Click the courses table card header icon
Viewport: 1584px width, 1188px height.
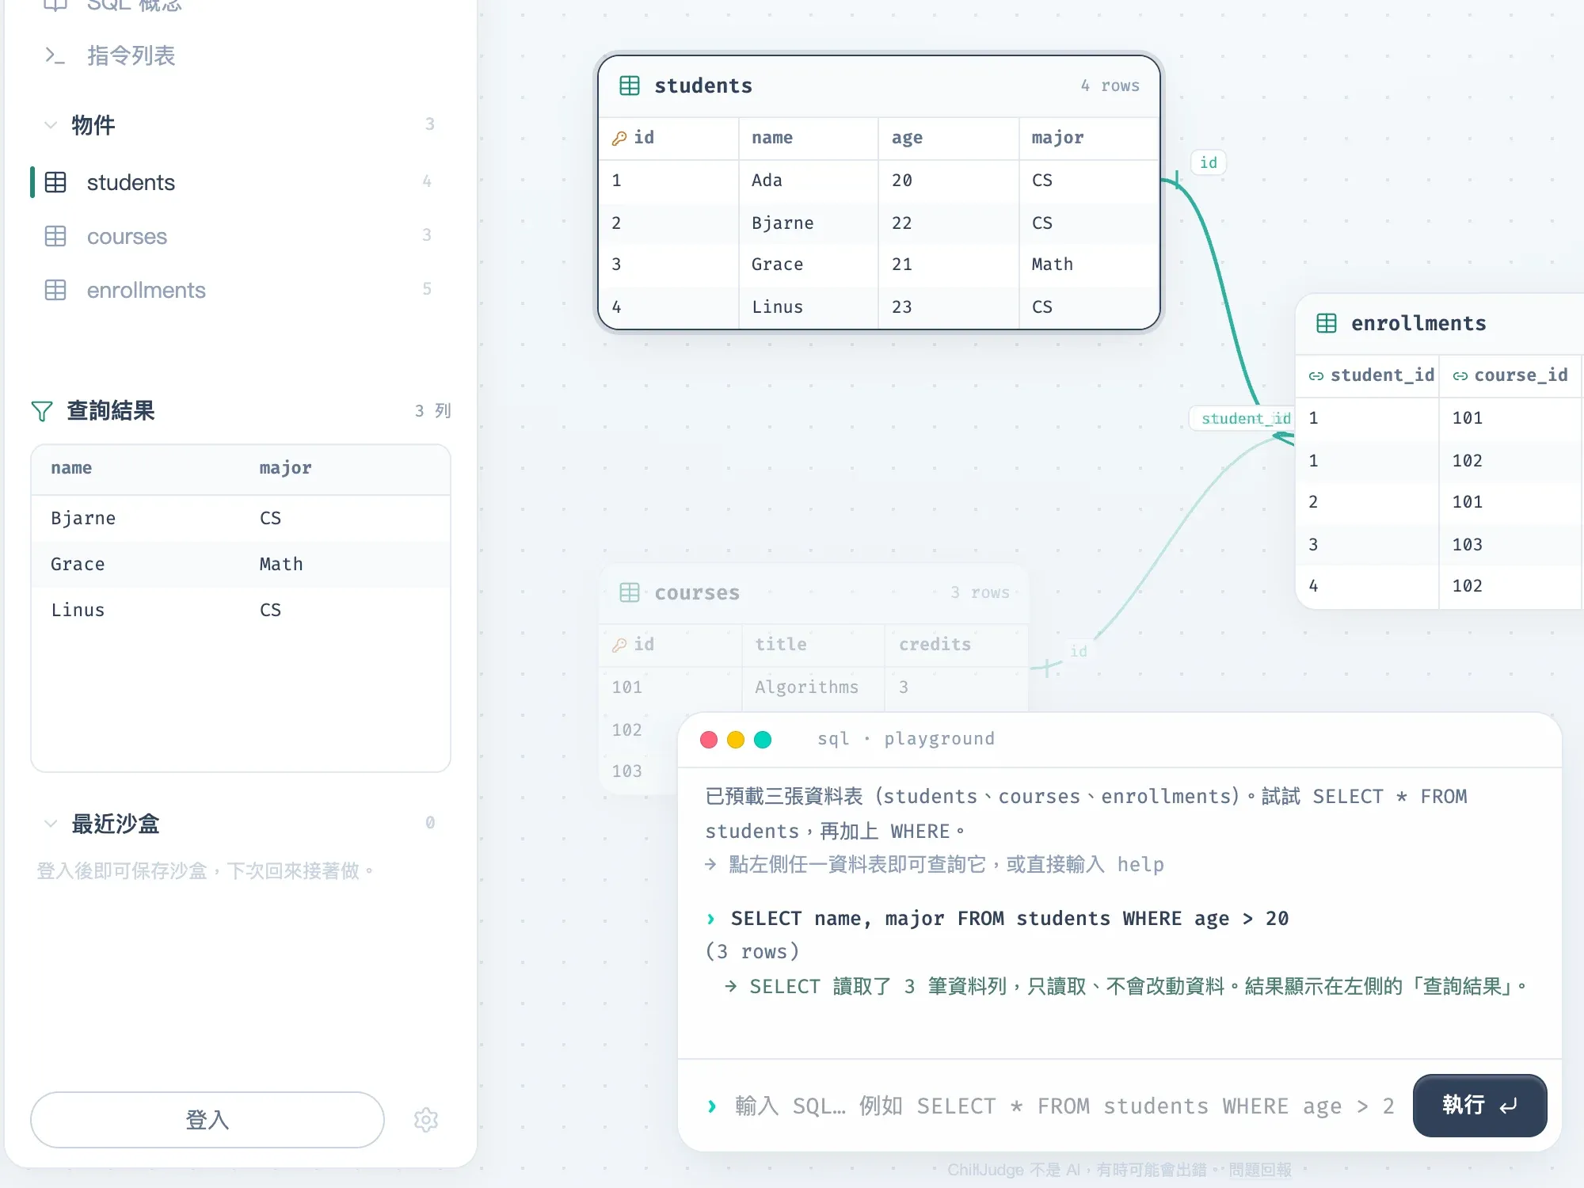point(630,592)
